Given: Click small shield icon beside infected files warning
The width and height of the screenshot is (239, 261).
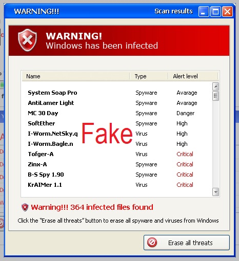Looking at the screenshot, I should [x=25, y=207].
